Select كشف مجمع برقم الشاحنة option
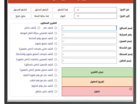This screenshot has width=140, height=104. pyautogui.click(x=56, y=38)
